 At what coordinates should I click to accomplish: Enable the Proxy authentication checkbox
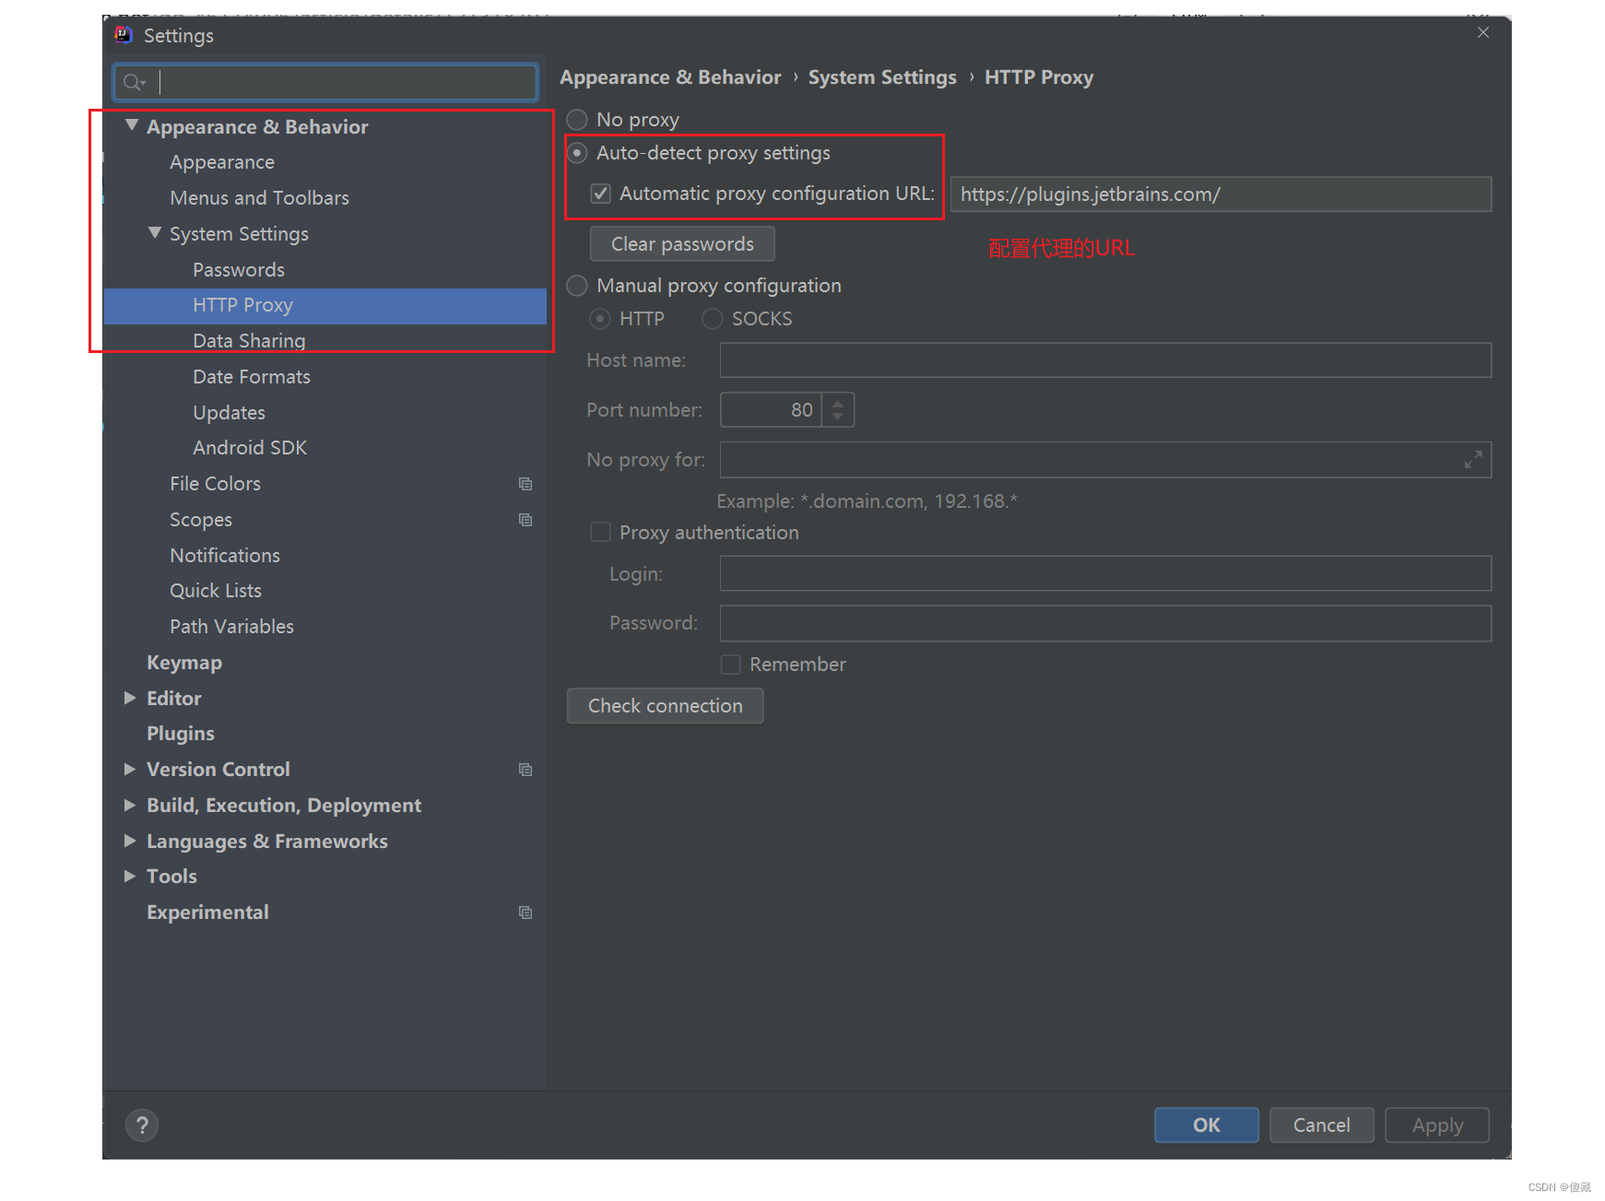(x=600, y=533)
